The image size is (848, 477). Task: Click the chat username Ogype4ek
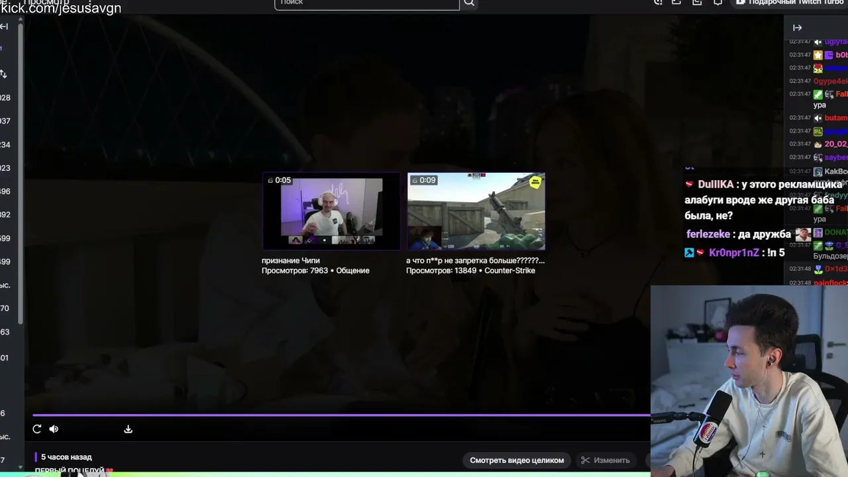831,81
